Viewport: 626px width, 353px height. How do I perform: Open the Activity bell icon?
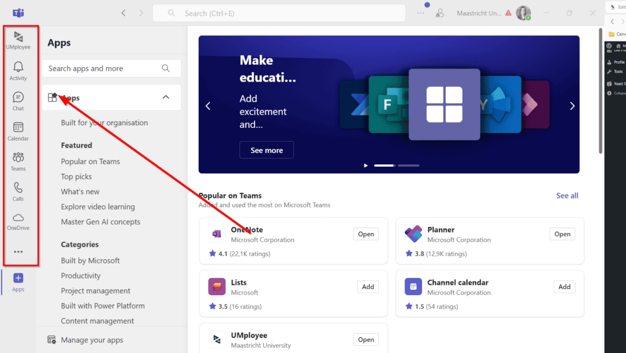pyautogui.click(x=18, y=71)
